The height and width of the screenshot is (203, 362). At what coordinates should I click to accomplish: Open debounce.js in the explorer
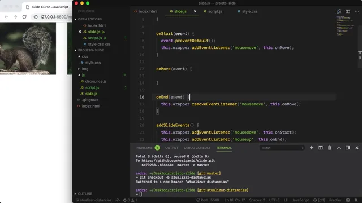96,81
